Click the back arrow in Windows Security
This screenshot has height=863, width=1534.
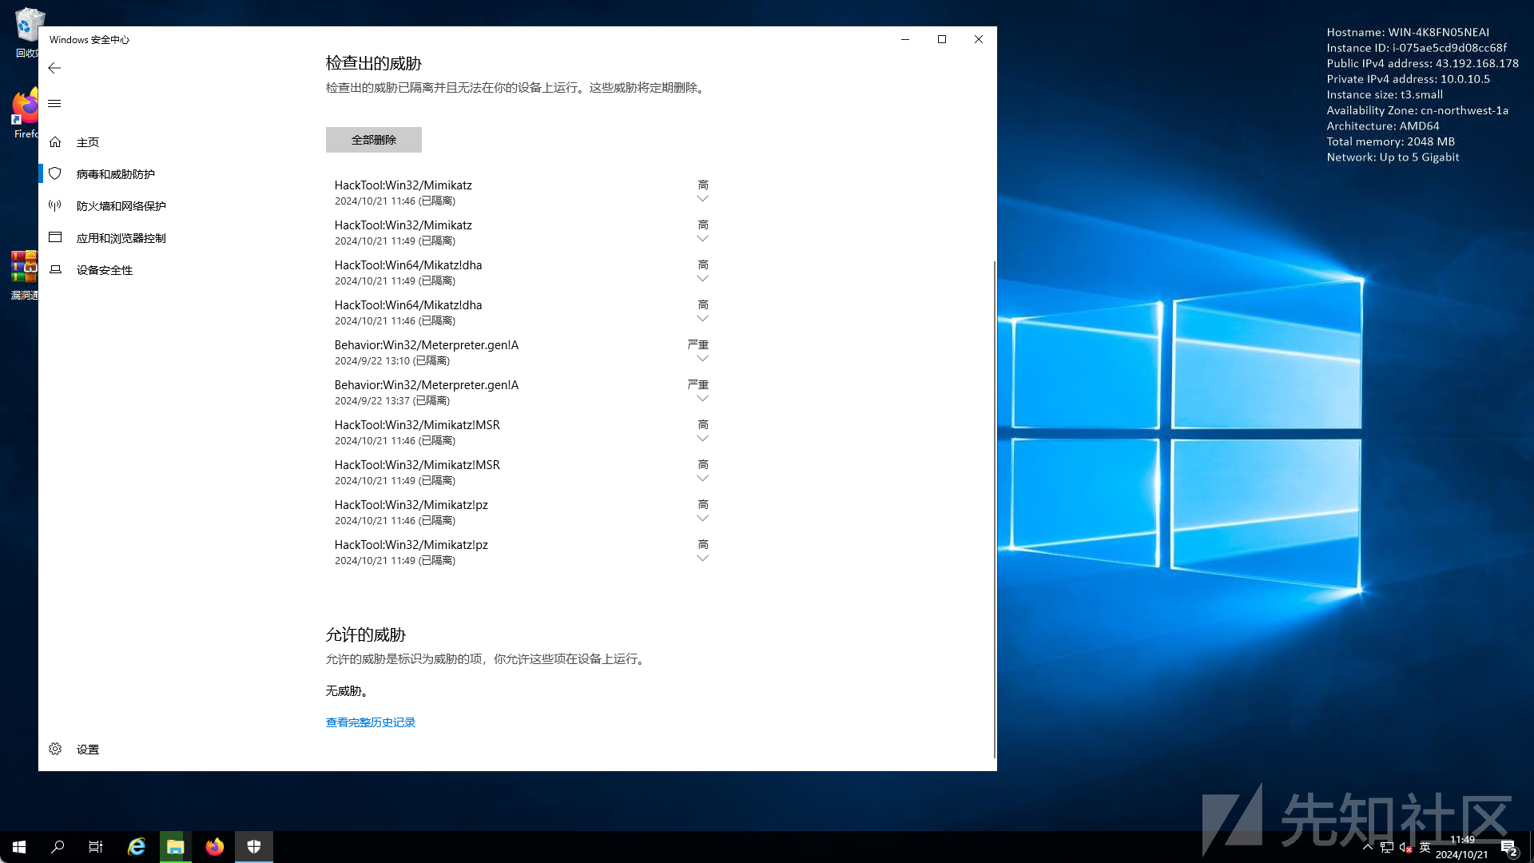[54, 68]
